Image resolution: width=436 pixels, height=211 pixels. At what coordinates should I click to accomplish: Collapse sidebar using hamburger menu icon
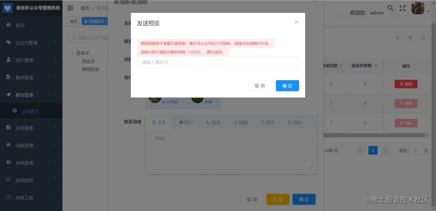(x=70, y=8)
